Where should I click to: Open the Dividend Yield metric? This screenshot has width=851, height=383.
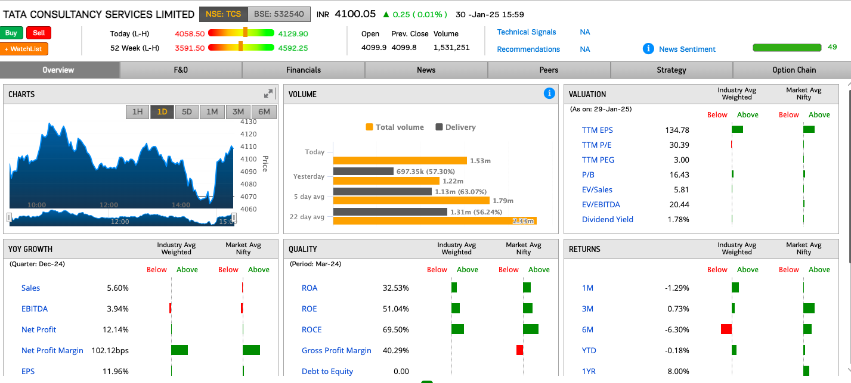[x=608, y=219]
